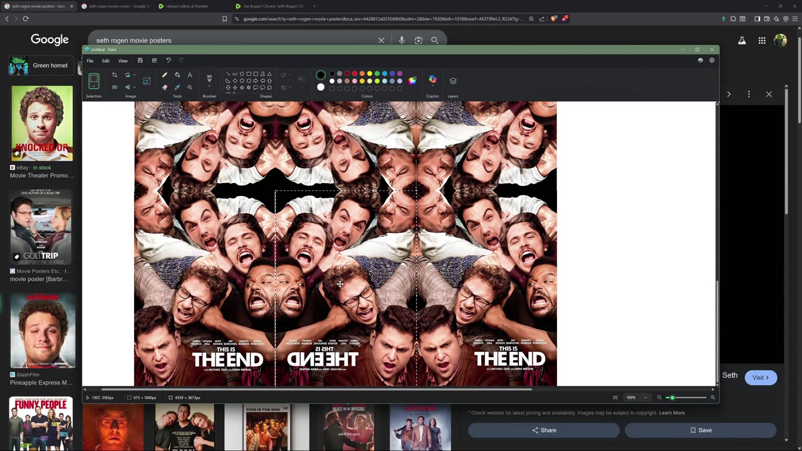Expand the Brushes dropdown arrow

[x=209, y=87]
